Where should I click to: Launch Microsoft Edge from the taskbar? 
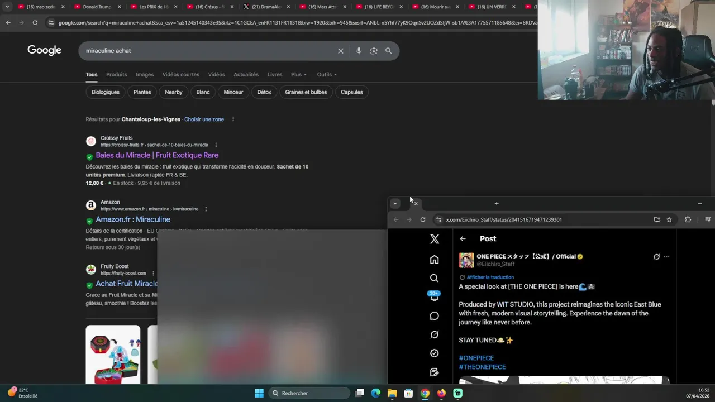(376, 393)
